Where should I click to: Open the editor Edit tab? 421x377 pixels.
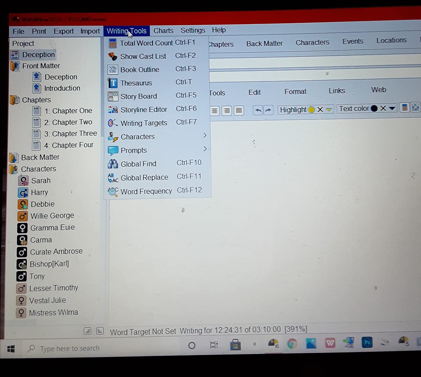(x=254, y=92)
